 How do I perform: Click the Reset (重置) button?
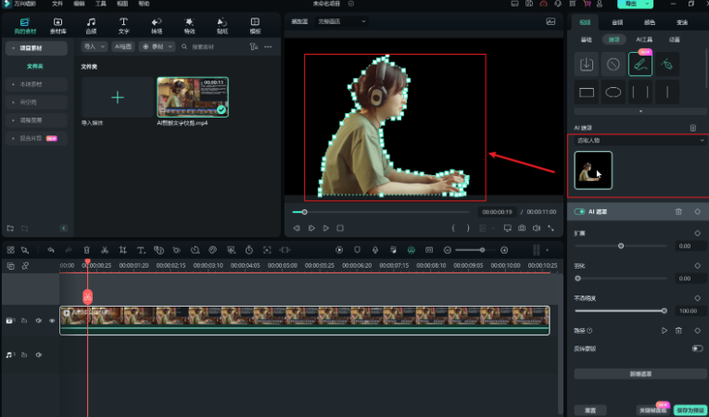tap(589, 409)
